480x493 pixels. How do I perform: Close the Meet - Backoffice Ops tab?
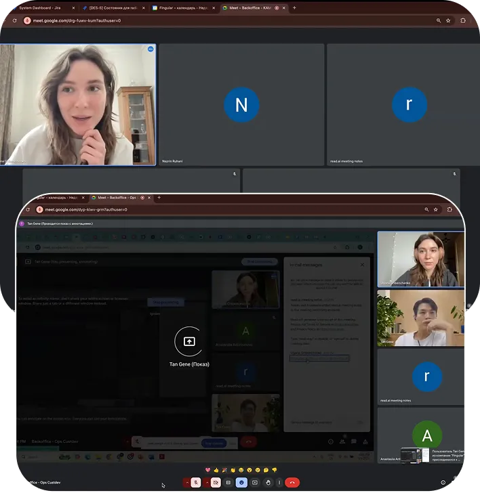[x=149, y=198]
